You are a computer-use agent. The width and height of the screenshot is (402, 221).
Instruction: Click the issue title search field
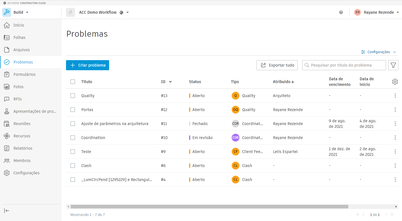[344, 65]
